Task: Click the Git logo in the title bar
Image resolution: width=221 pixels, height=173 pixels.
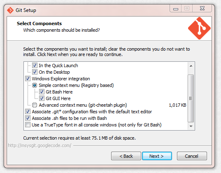Action: 10,10
